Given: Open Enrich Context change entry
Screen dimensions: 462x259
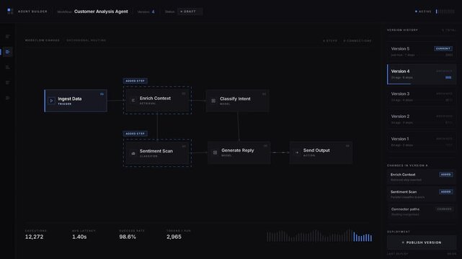Looking at the screenshot, I should 422,177.
